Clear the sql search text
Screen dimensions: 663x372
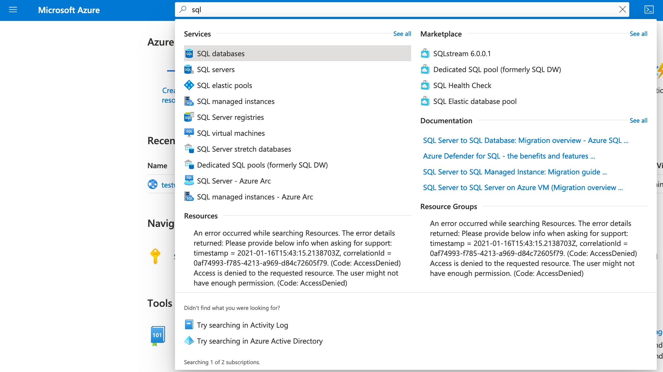pos(622,10)
